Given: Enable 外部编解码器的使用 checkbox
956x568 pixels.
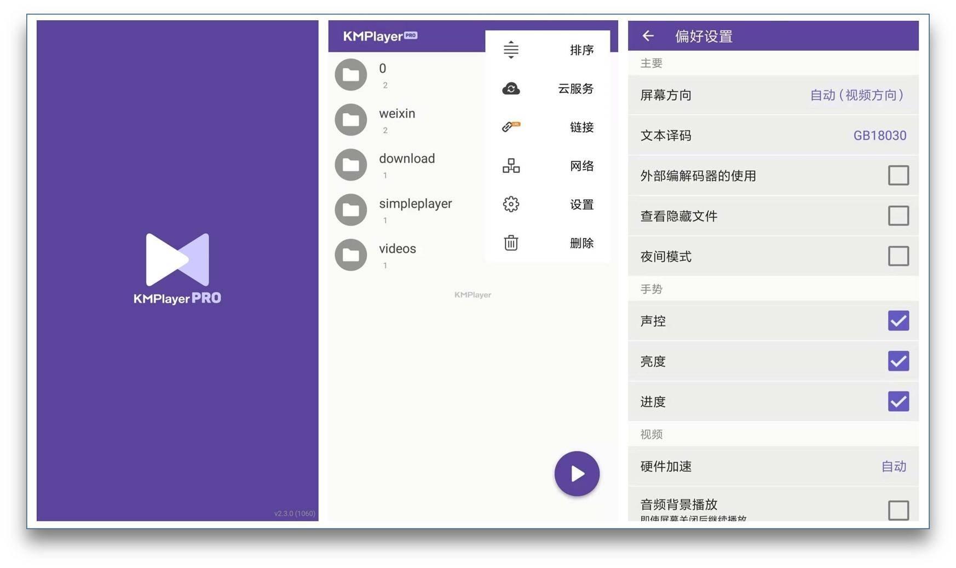Looking at the screenshot, I should click(x=898, y=176).
